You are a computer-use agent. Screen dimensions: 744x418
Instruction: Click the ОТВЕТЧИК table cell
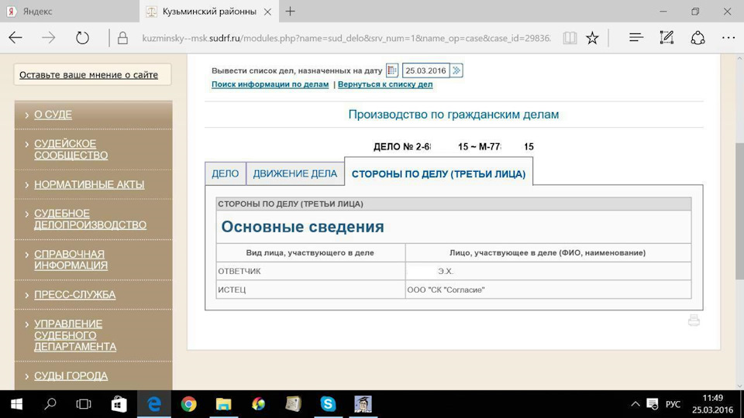pos(311,271)
